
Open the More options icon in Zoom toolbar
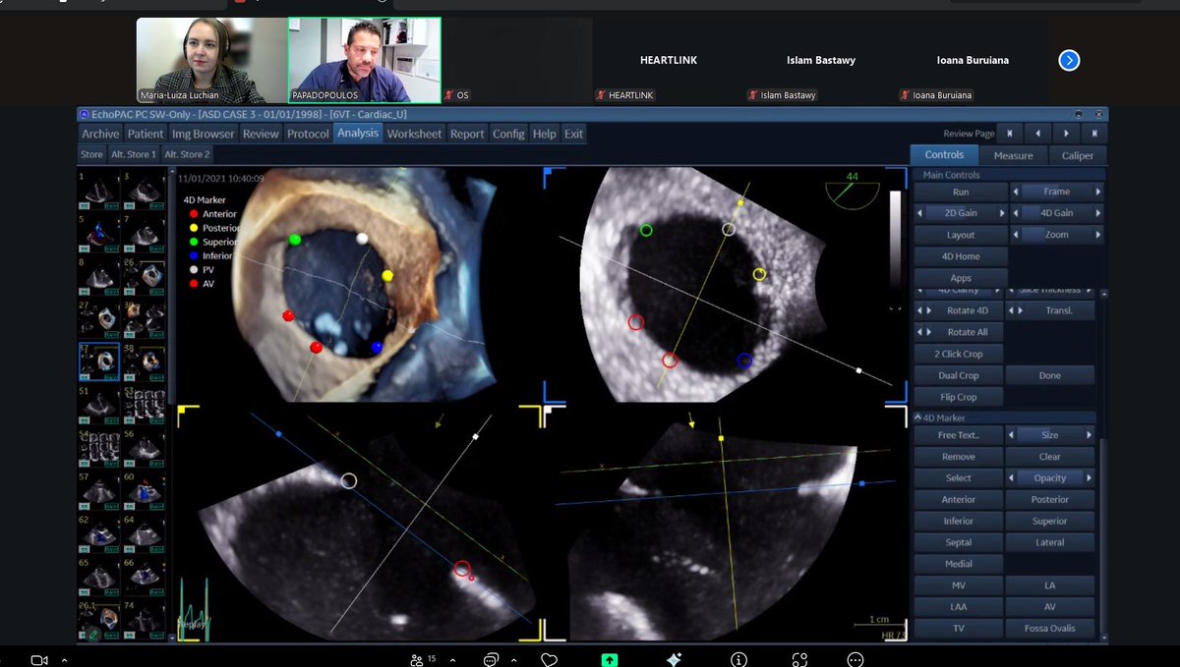coord(855,659)
